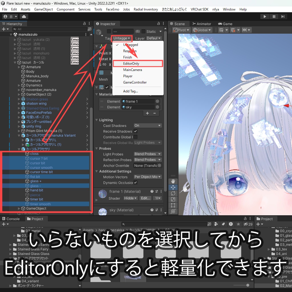Open the Hierarchy panel options menu
This screenshot has width=292, height=292.
pos(89,23)
